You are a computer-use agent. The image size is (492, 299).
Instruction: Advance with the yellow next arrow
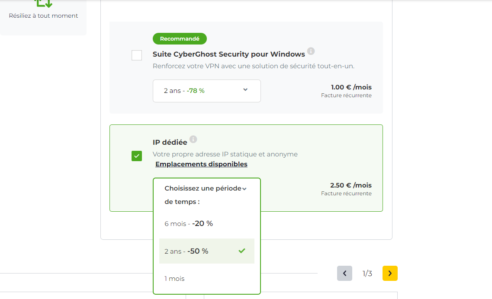point(390,274)
